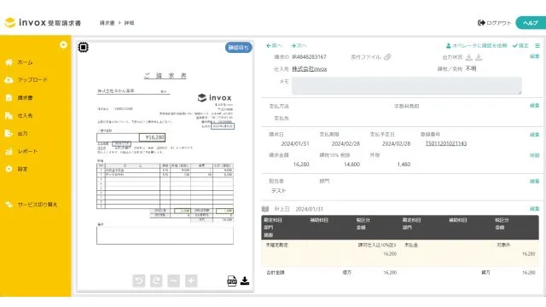Screen dimensions: 546x307
Task: Zoom out the invoice preview with minus
Action: 174,281
